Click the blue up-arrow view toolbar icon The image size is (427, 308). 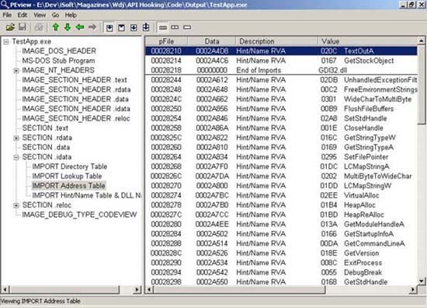point(121,27)
